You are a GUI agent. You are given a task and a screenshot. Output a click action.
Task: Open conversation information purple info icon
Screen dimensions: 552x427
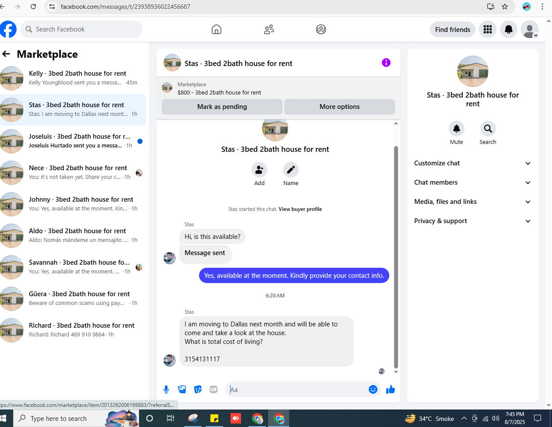[386, 63]
